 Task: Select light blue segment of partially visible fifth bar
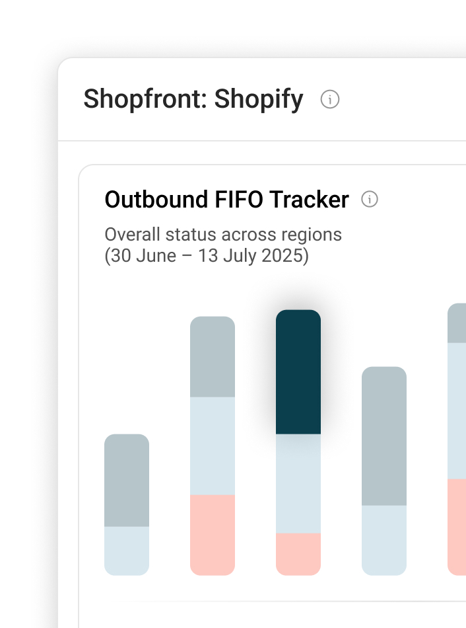coord(457,411)
